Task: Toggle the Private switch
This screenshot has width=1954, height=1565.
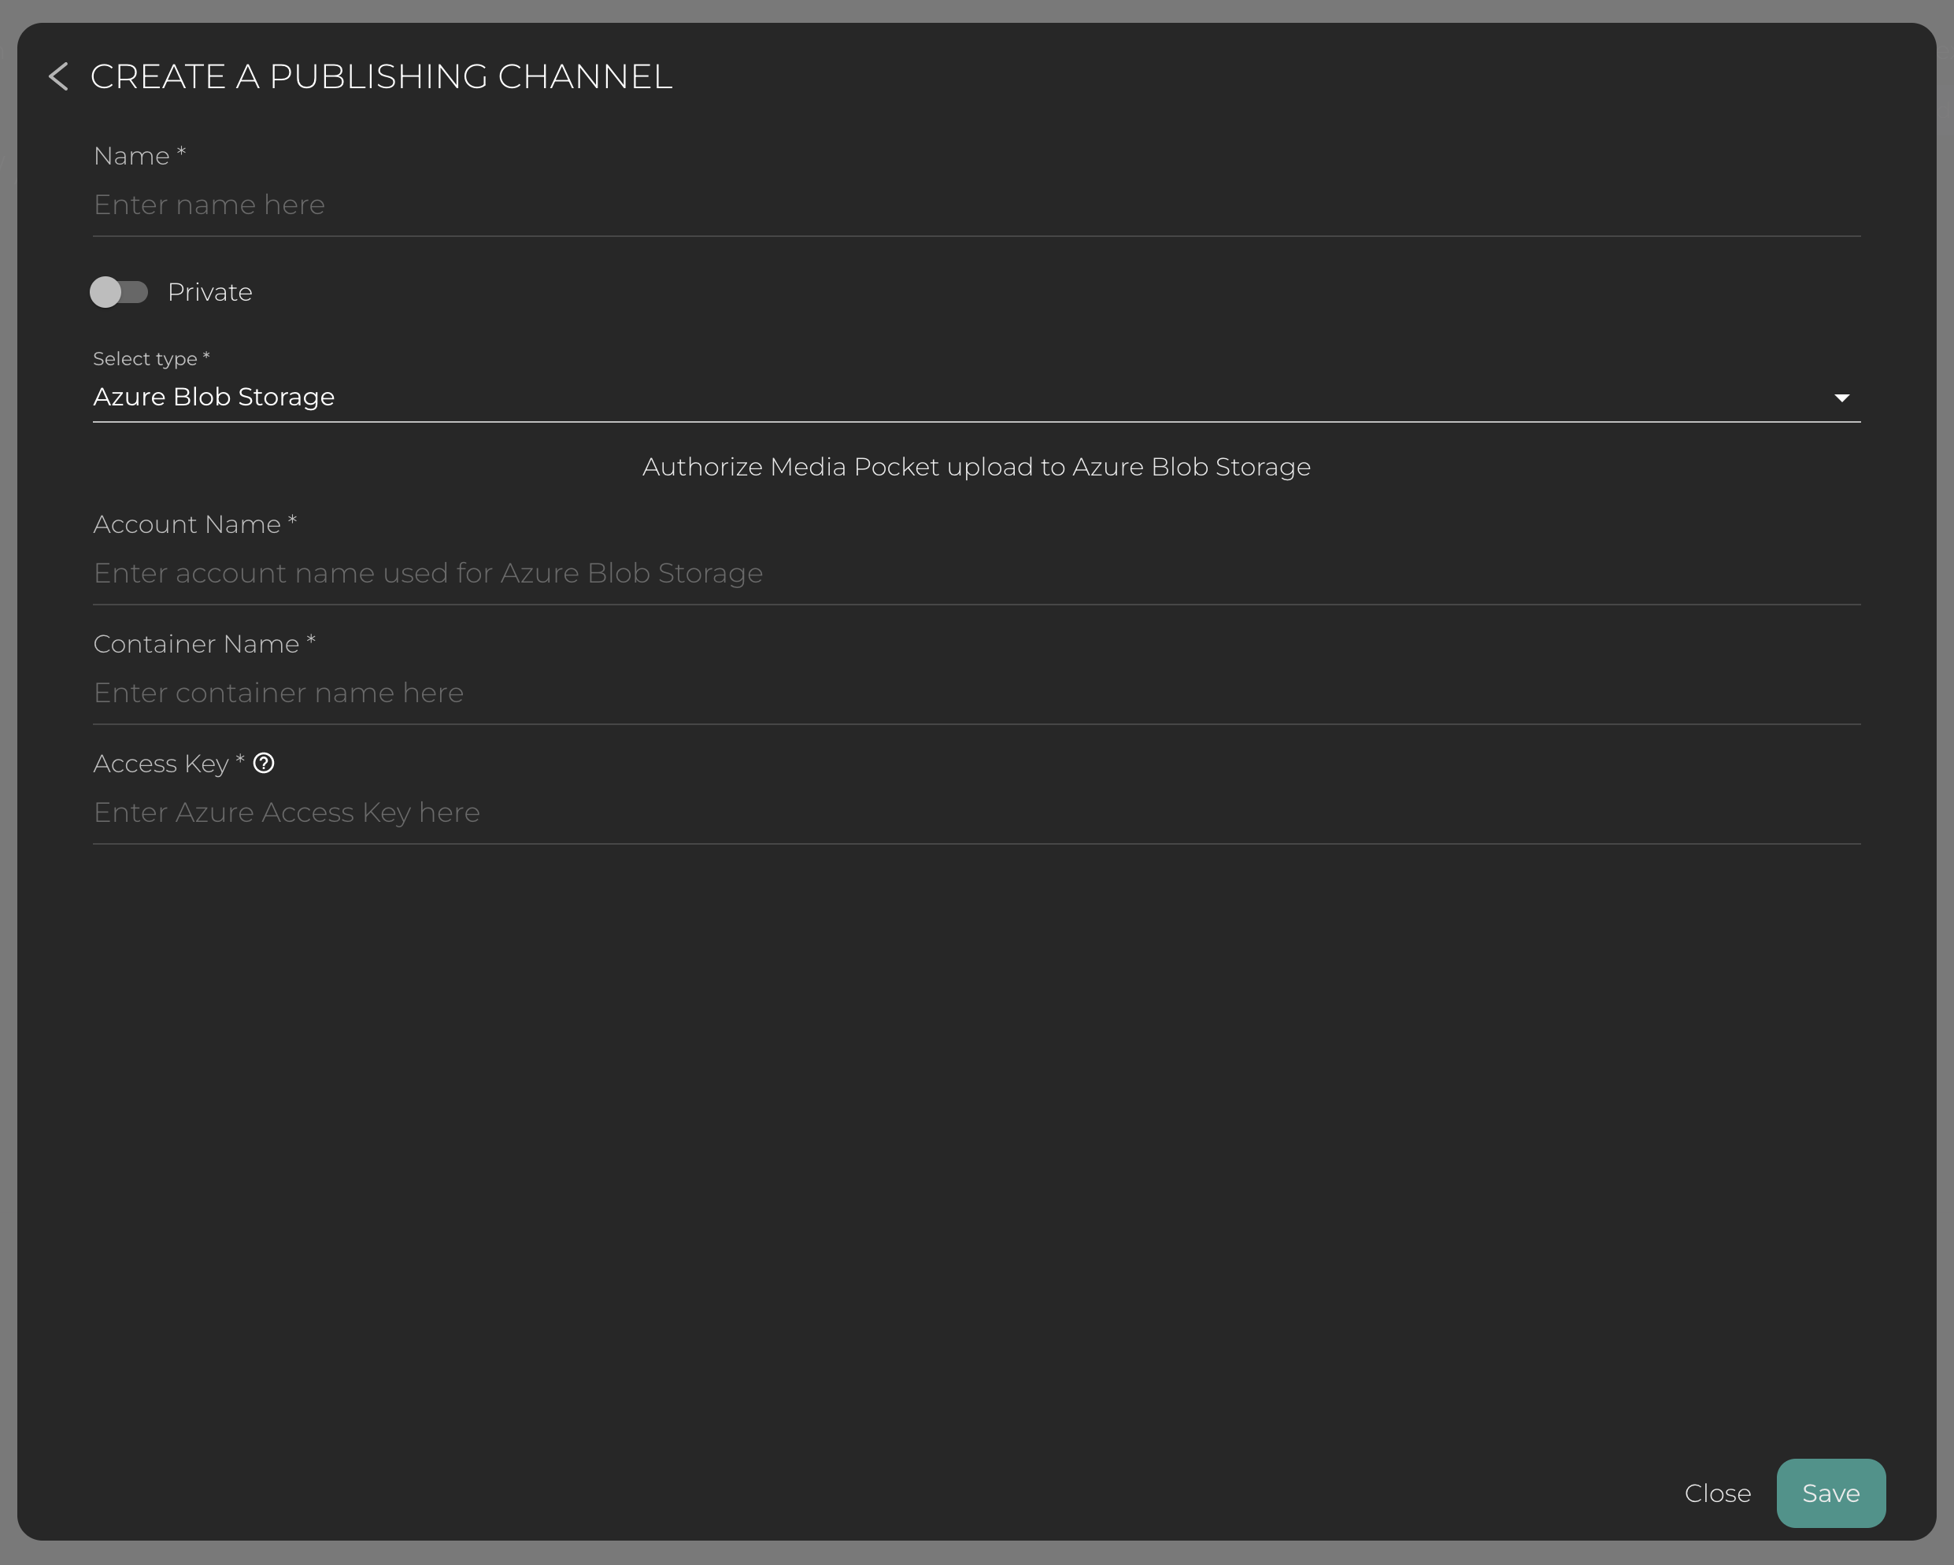Action: click(119, 292)
